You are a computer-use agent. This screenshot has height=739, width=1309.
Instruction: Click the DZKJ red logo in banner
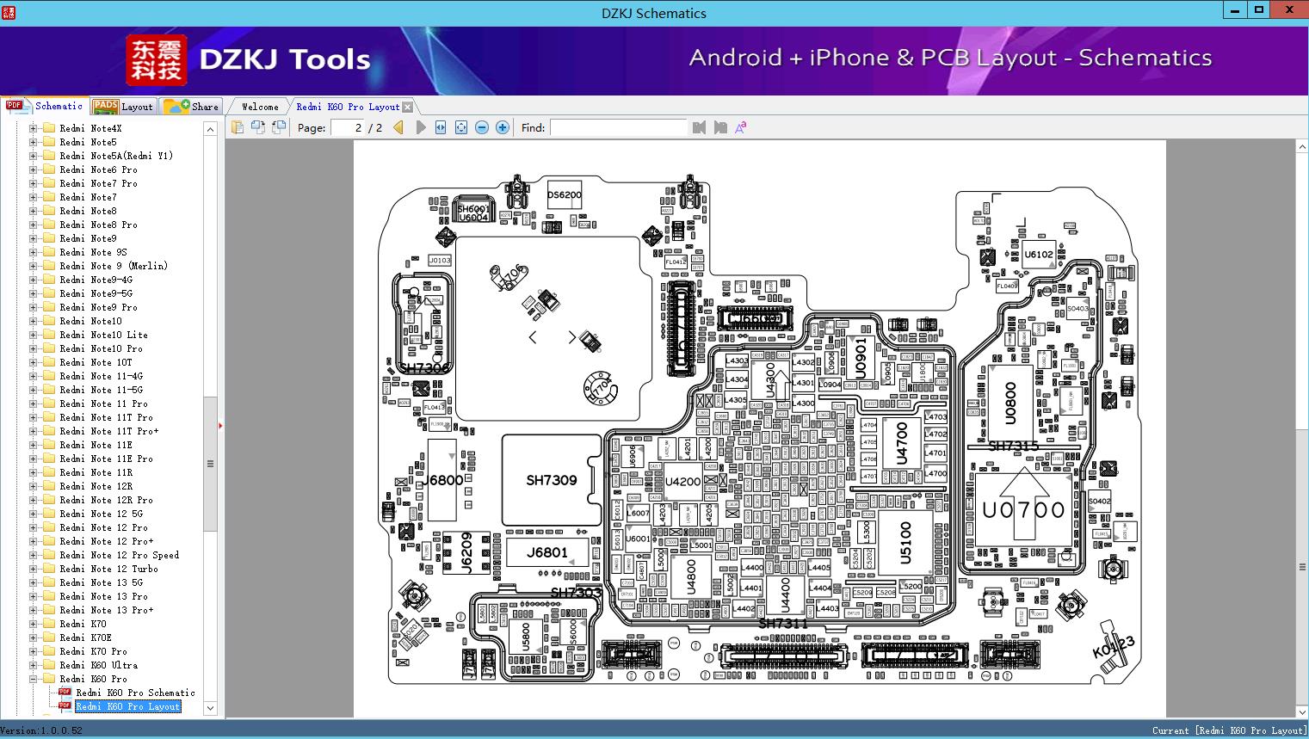(x=156, y=59)
